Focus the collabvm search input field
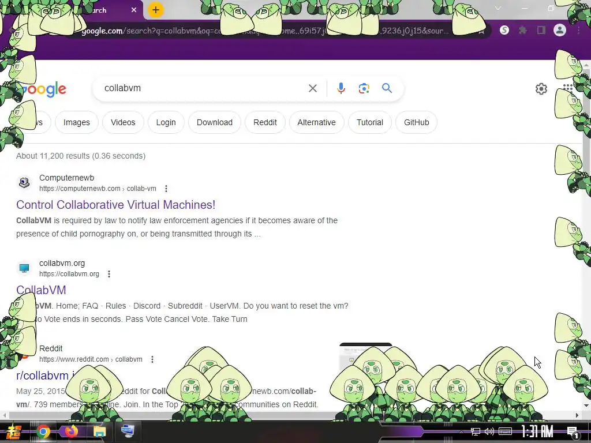 pos(204,88)
